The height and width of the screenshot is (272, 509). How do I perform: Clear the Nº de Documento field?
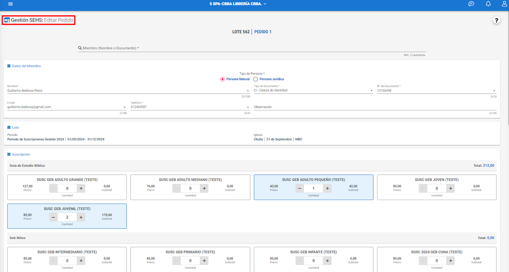point(494,91)
